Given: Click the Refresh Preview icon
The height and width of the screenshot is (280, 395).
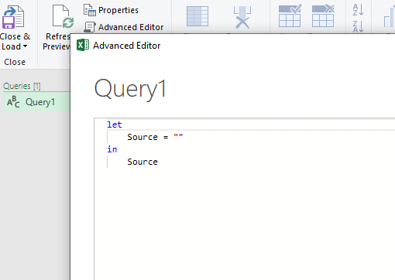Looking at the screenshot, I should [63, 16].
